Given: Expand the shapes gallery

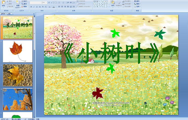Looking at the screenshot, I should point(109,6).
